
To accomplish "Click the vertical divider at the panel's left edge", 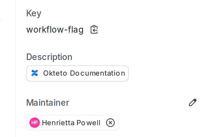I will click(x=15, y=68).
